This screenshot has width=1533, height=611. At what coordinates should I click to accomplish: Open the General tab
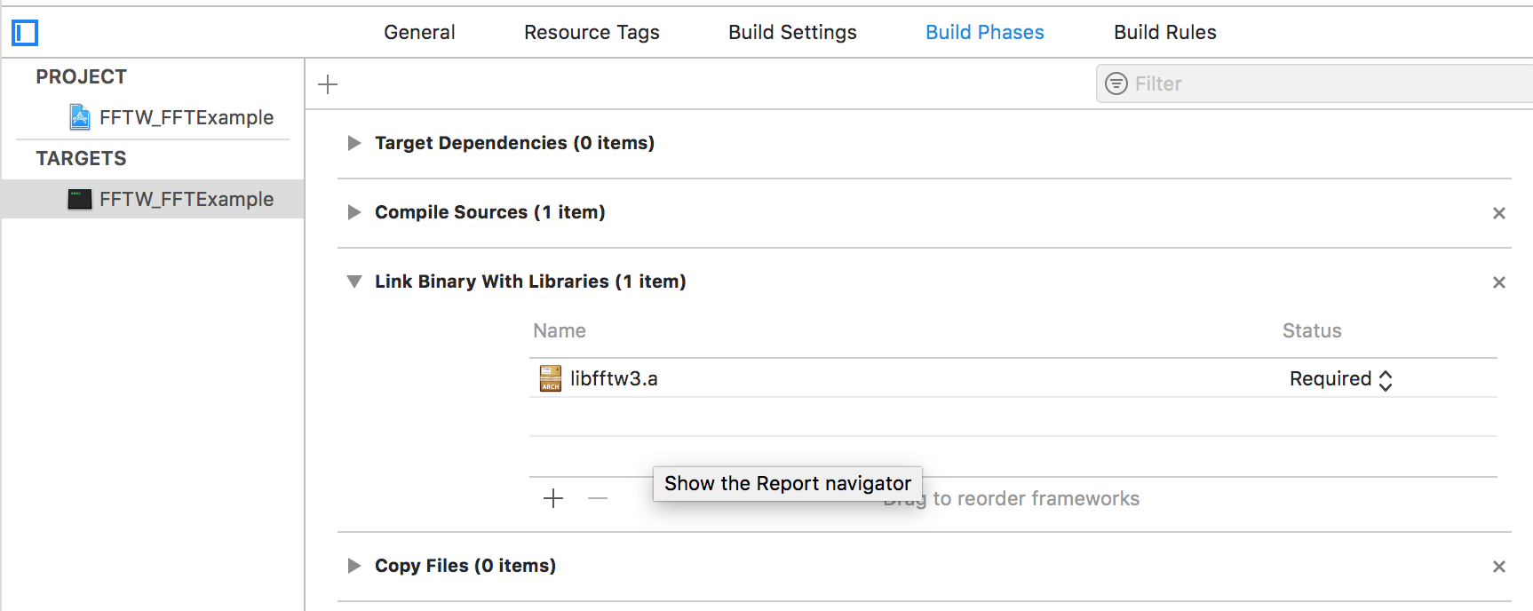tap(419, 33)
